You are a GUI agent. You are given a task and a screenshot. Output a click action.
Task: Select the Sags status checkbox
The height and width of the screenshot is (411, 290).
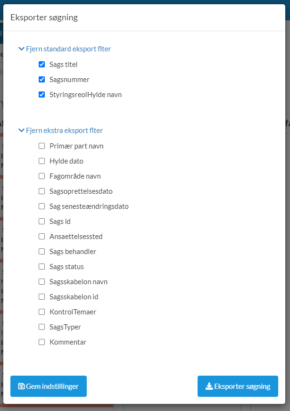pyautogui.click(x=42, y=267)
